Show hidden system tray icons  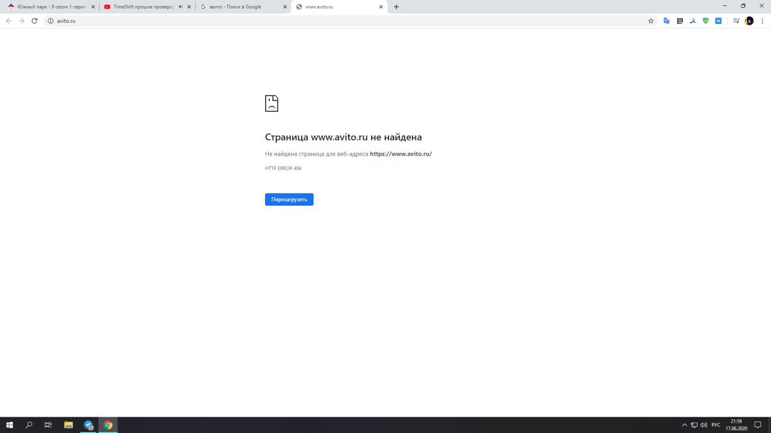click(x=684, y=425)
